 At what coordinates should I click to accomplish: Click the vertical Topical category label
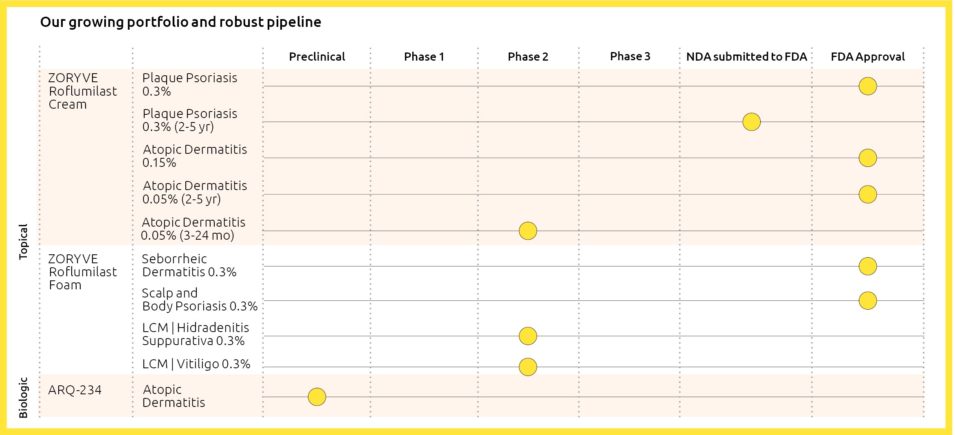click(23, 241)
